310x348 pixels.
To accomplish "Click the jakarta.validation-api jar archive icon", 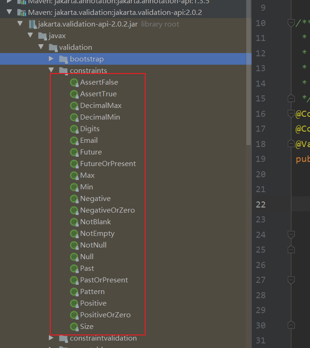I will click(33, 24).
